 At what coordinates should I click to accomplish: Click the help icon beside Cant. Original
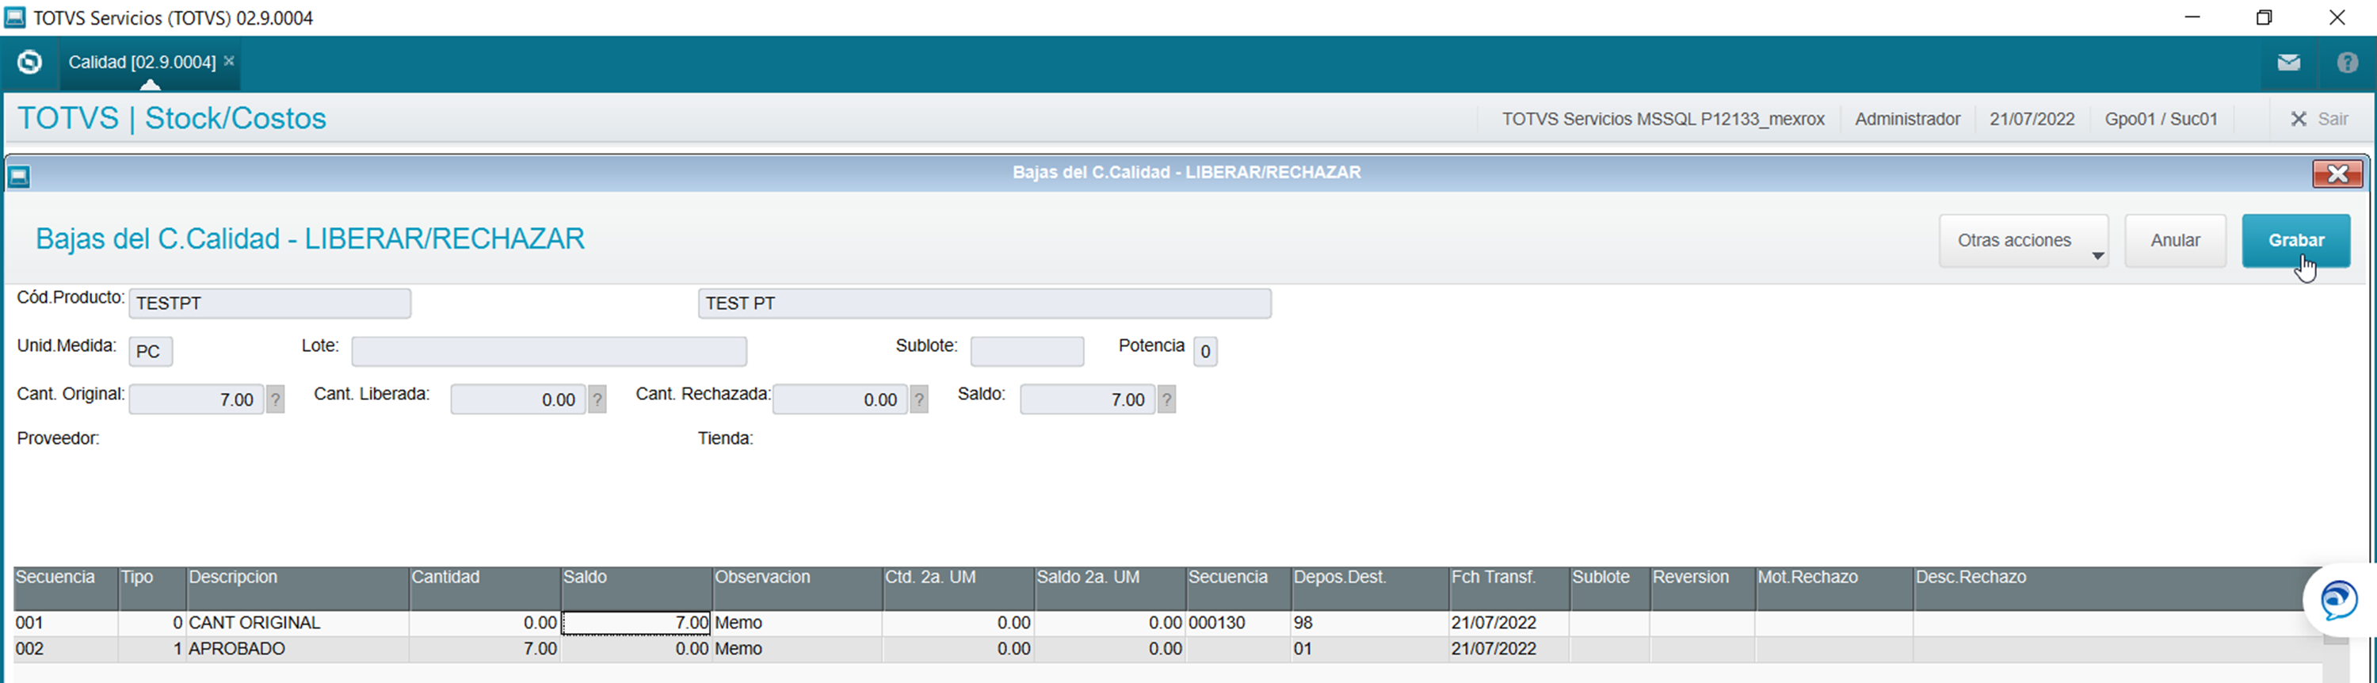point(276,399)
